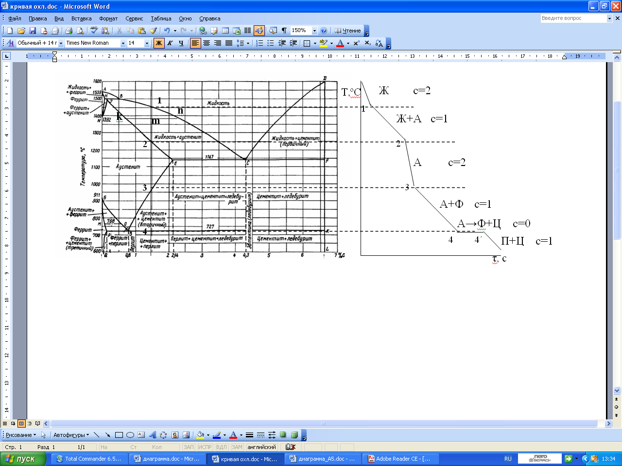This screenshot has width=622, height=466.
Task: Insert a WordArt object
Action: pyautogui.click(x=153, y=435)
